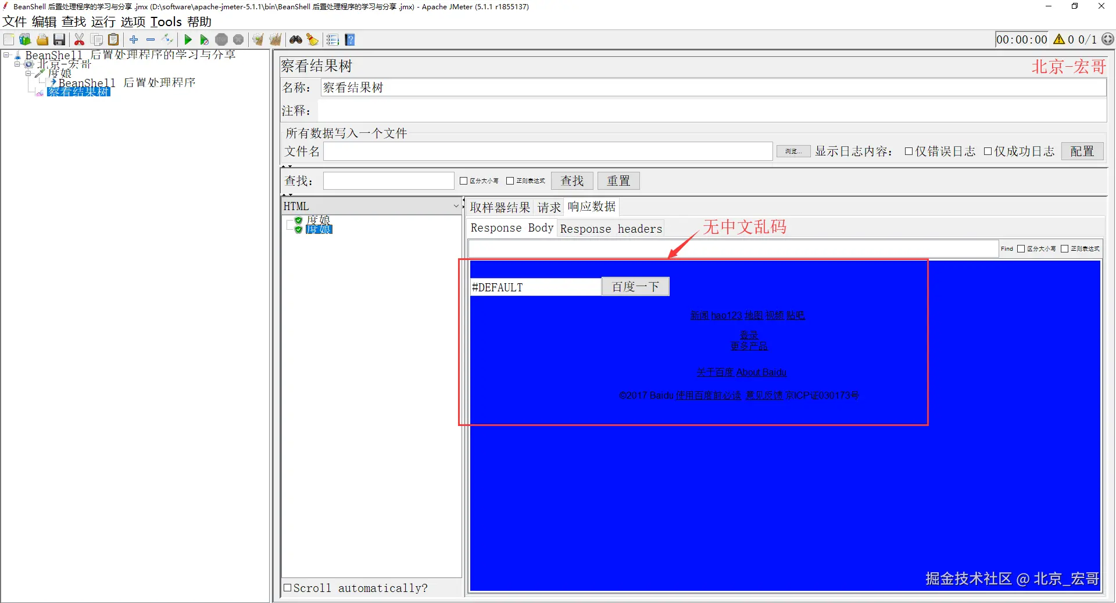Screen dimensions: 1116x603
Task: Expand all with the plus icon
Action: 134,39
